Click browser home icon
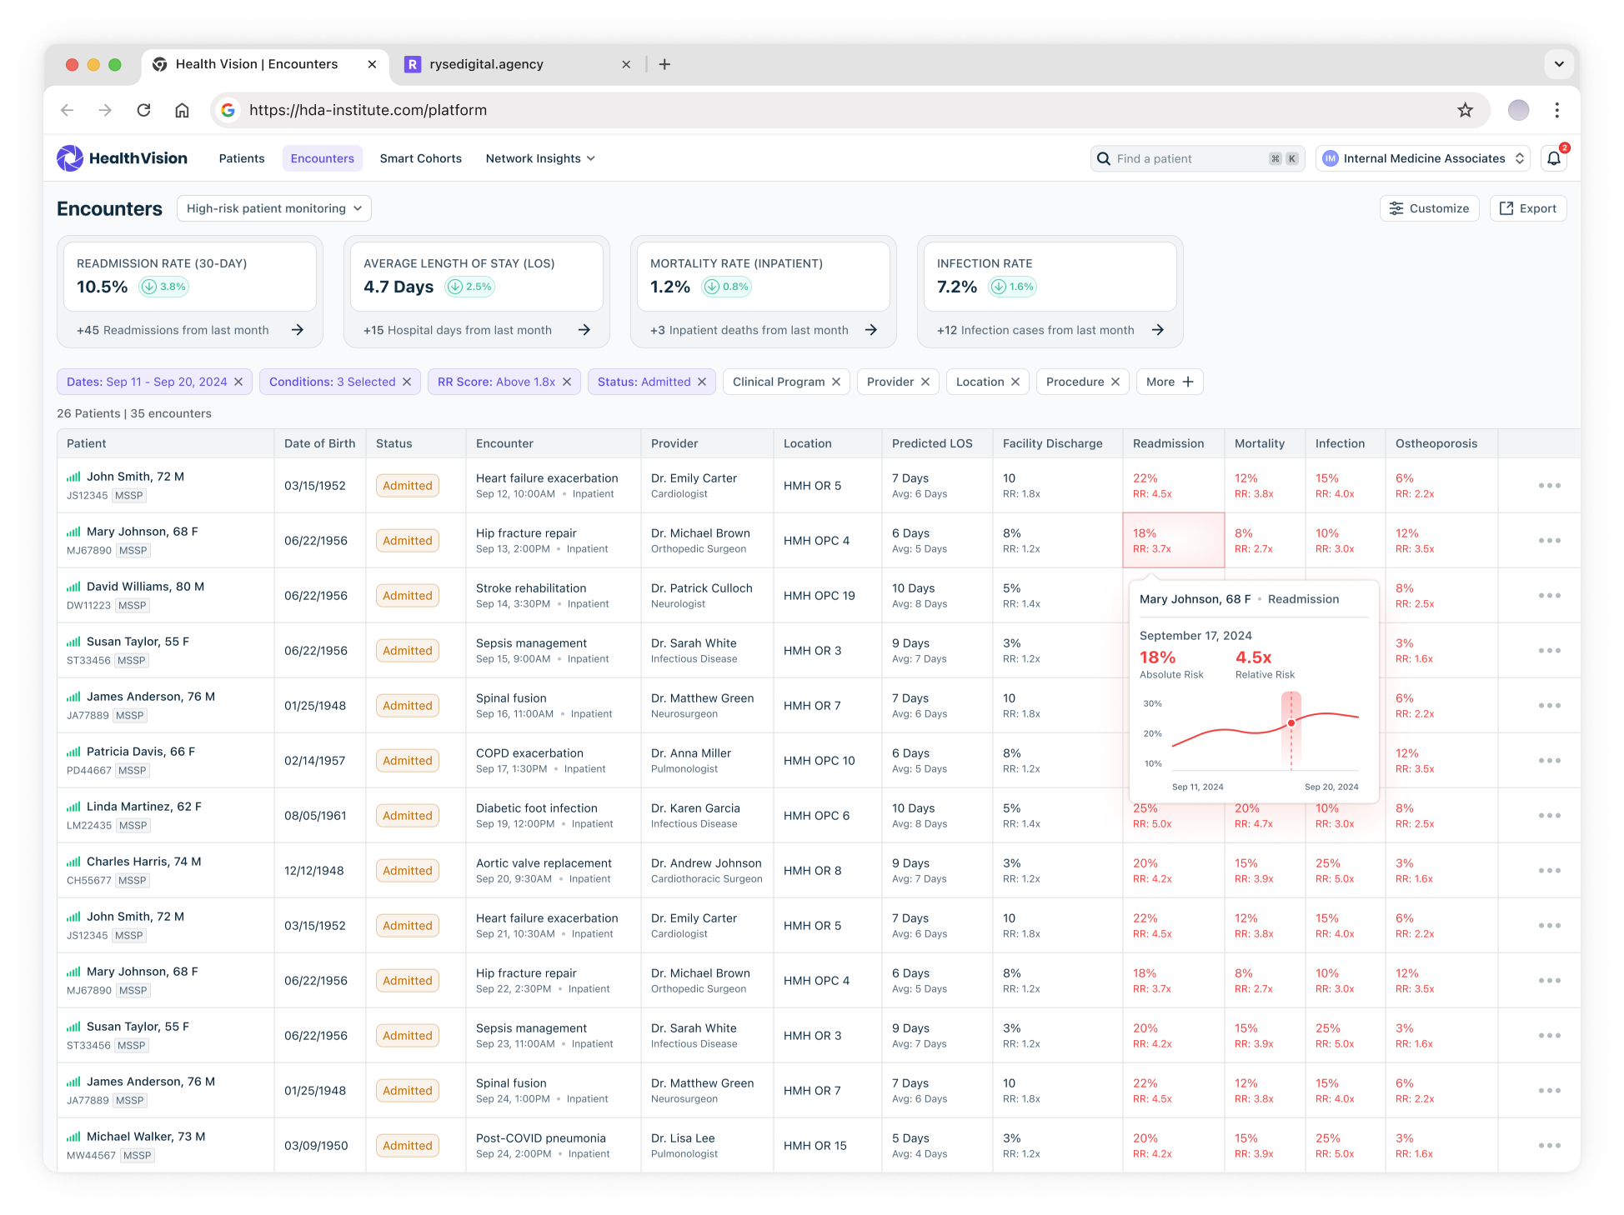The width and height of the screenshot is (1624, 1215). pos(182,110)
